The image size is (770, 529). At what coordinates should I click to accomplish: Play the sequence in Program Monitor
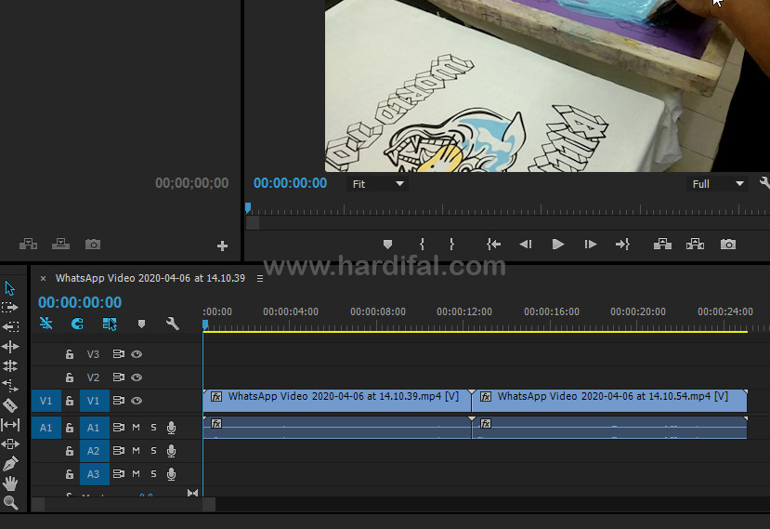click(x=558, y=244)
